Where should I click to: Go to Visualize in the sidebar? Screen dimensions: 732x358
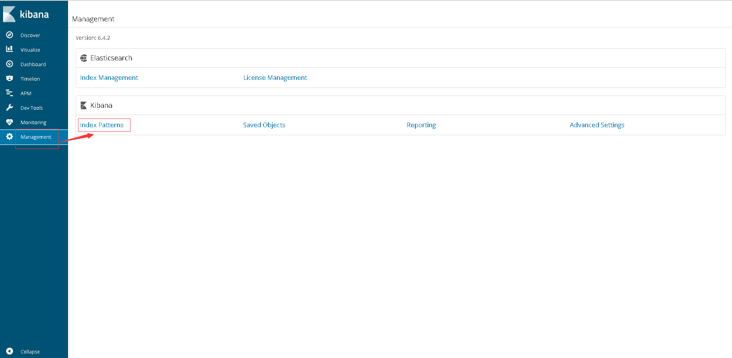[30, 50]
